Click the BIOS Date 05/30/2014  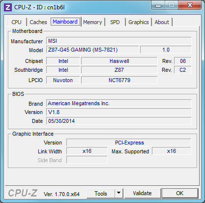point(118,121)
